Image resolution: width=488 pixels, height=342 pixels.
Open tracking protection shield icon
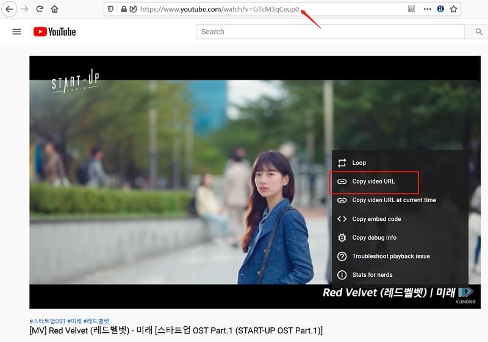coord(110,9)
